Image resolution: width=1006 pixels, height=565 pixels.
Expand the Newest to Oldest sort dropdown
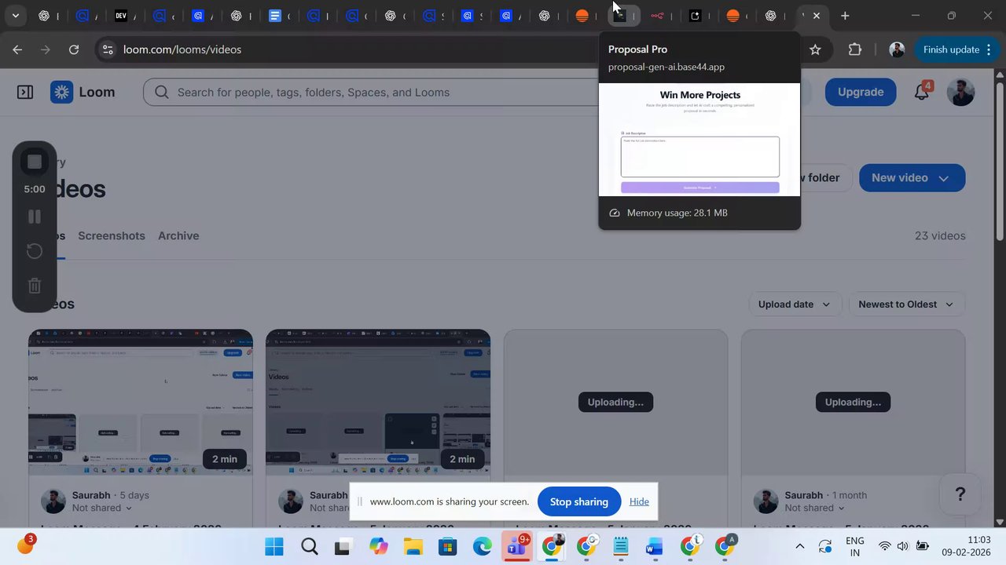[x=906, y=304]
